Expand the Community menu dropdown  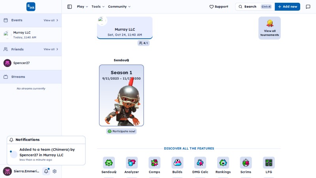coord(119,7)
